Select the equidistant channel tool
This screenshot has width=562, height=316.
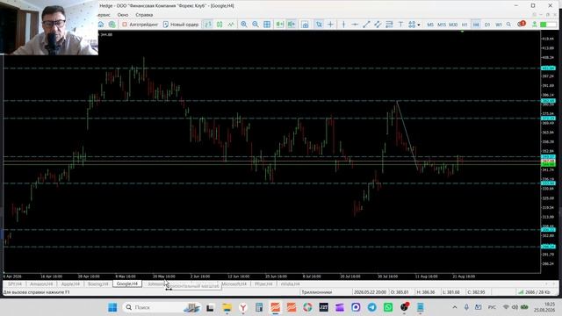click(x=378, y=25)
